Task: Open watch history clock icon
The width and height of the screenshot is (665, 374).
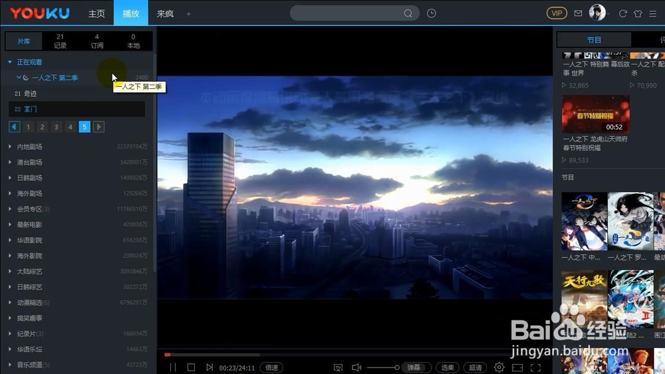Action: 432,13
